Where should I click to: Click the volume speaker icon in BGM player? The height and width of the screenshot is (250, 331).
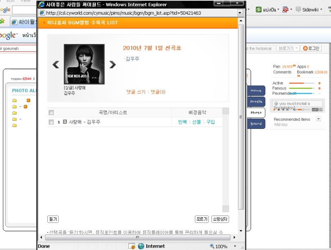pos(295,110)
